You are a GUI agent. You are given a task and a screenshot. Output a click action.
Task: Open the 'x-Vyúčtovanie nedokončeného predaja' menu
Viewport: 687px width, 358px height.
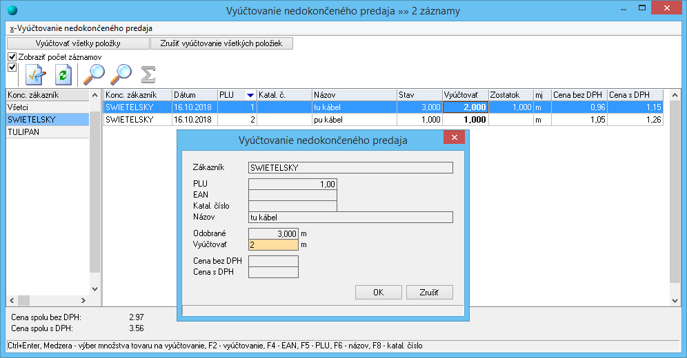[x=81, y=28]
